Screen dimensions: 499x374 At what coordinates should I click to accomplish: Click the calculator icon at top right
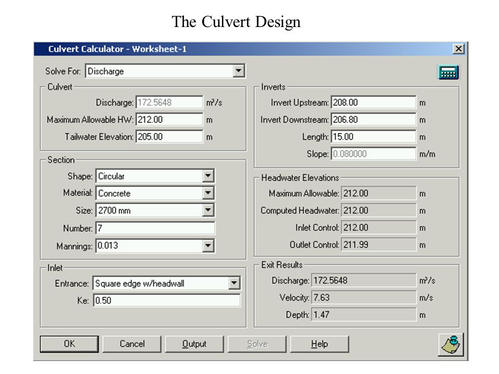(x=448, y=72)
